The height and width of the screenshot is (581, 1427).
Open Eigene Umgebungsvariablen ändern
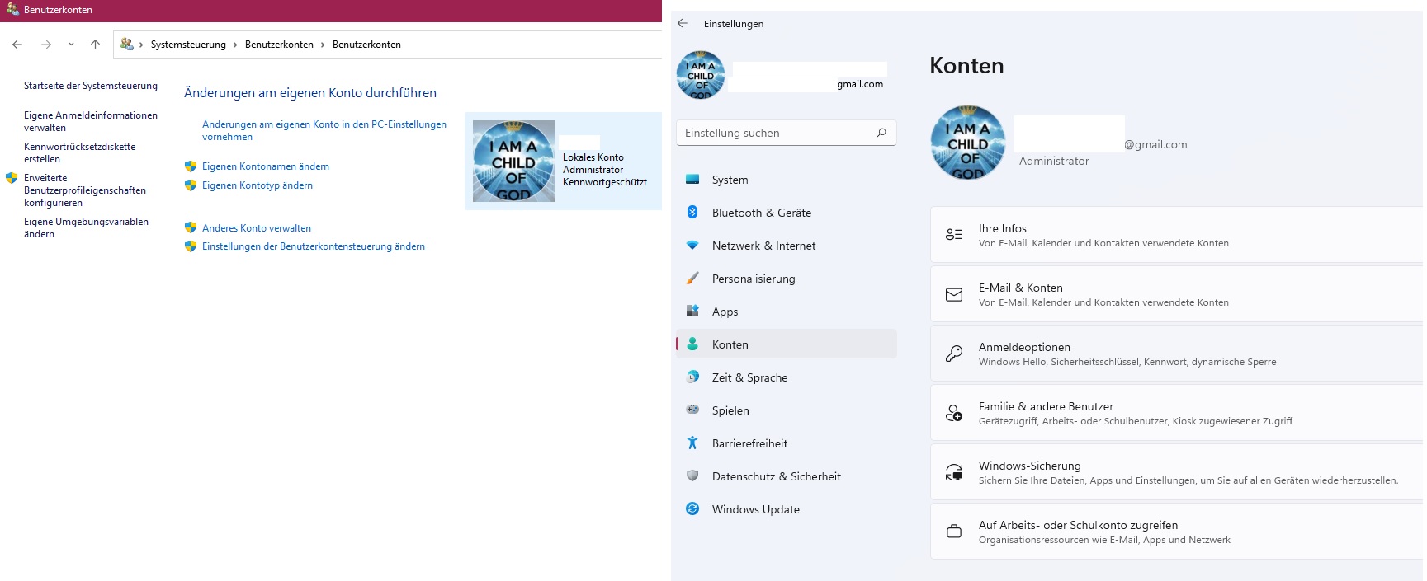click(86, 227)
